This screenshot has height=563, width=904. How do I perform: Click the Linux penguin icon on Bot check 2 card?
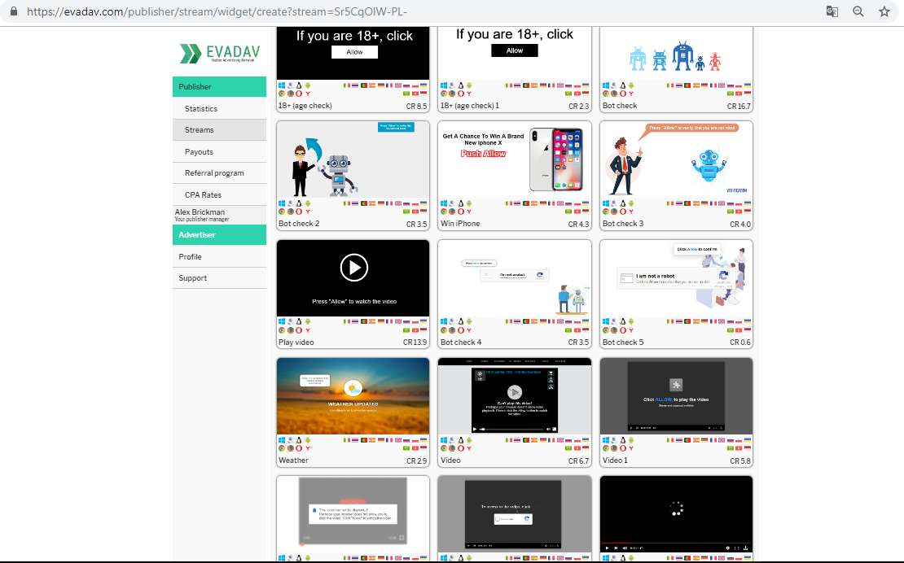tap(299, 203)
